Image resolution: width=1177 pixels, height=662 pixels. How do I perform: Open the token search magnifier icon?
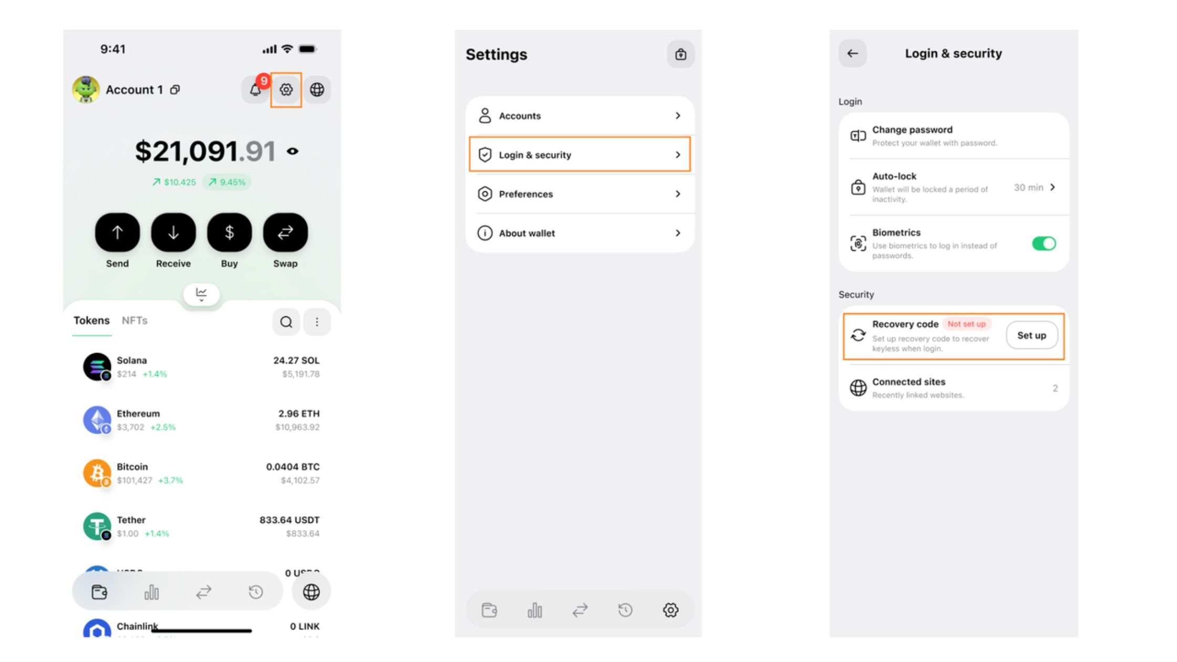(286, 322)
